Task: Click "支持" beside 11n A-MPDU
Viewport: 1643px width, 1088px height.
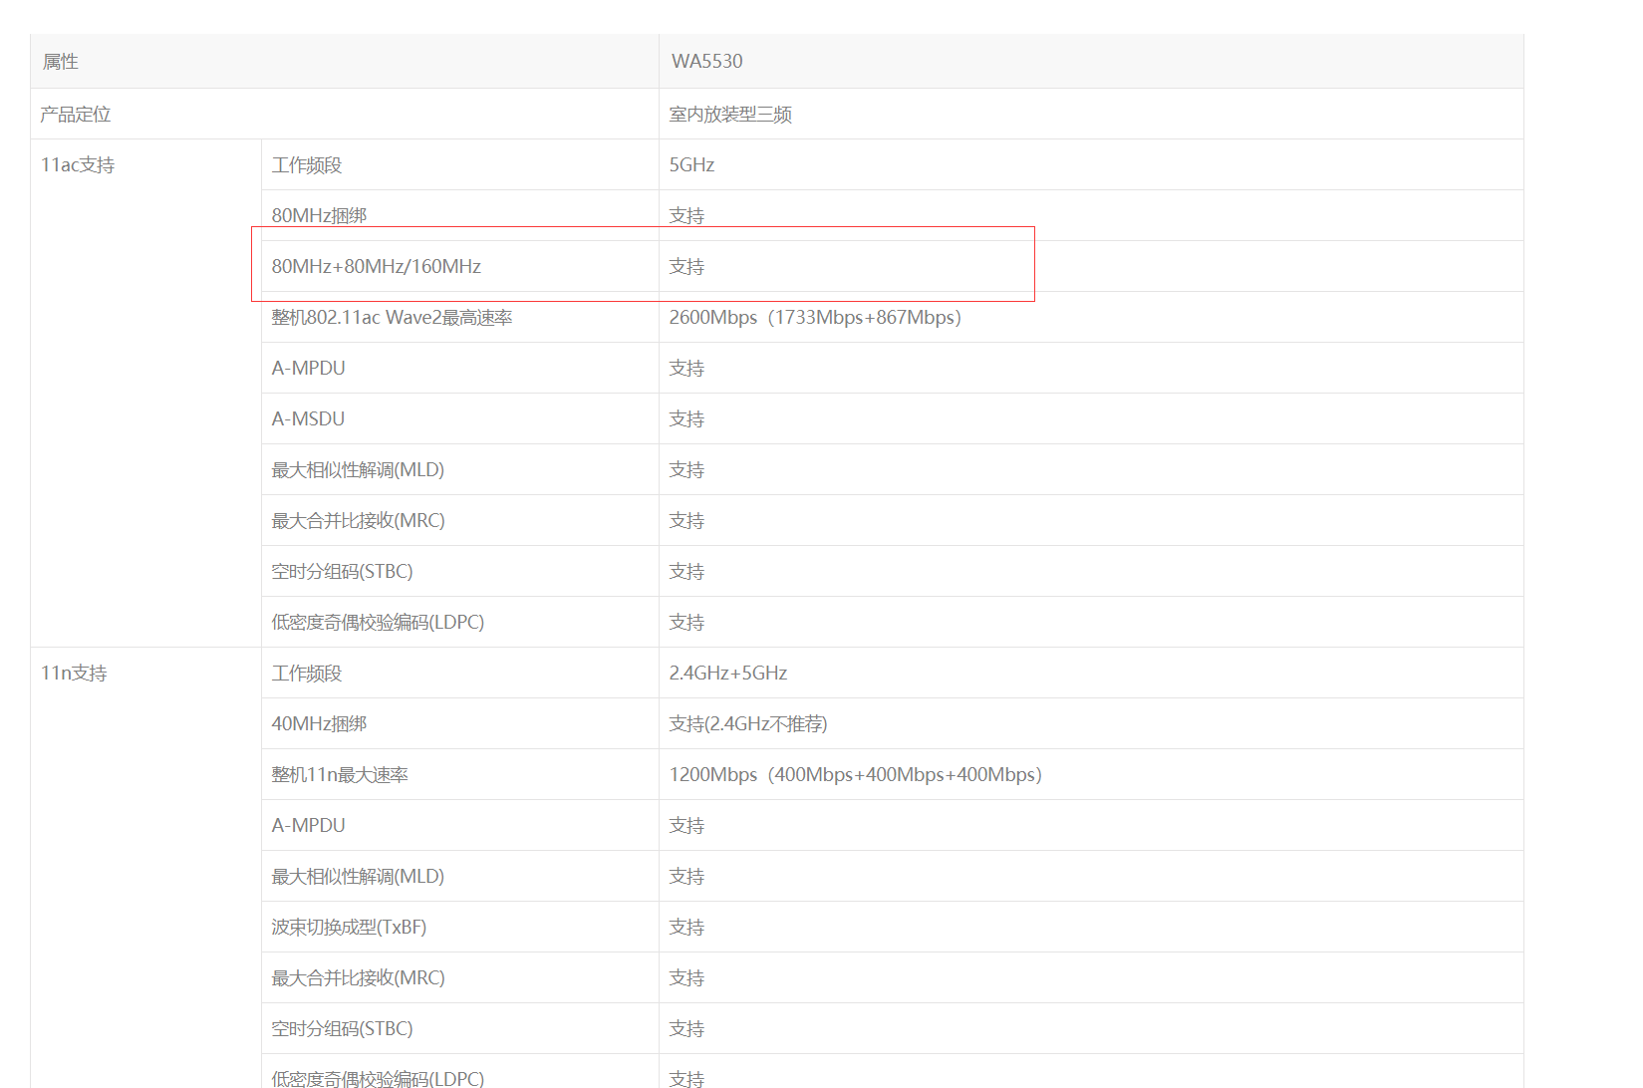Action: pyautogui.click(x=686, y=826)
